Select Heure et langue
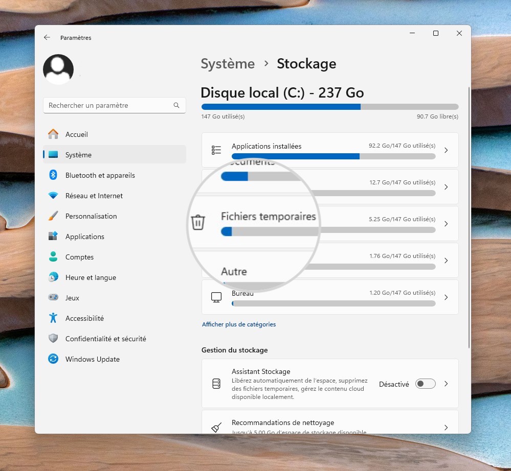The image size is (511, 471). coord(115,277)
